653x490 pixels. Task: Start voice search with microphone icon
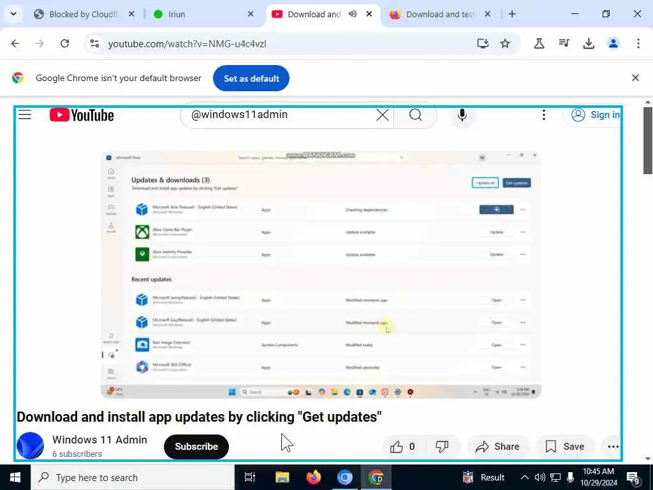click(462, 115)
